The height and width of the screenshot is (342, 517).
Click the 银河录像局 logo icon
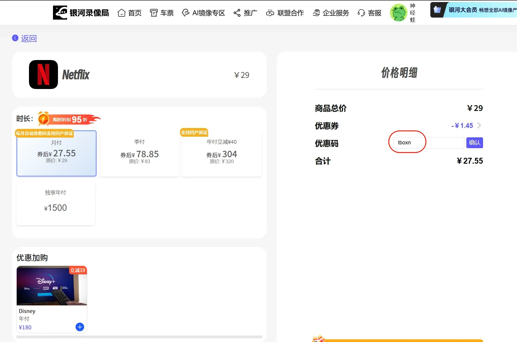pos(60,13)
